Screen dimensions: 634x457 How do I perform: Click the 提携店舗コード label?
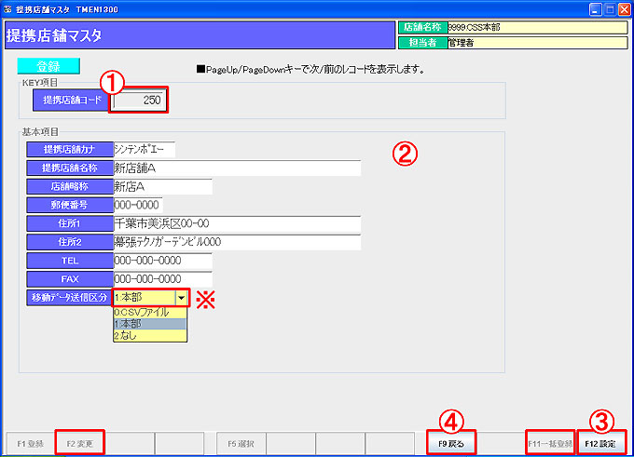tap(71, 100)
